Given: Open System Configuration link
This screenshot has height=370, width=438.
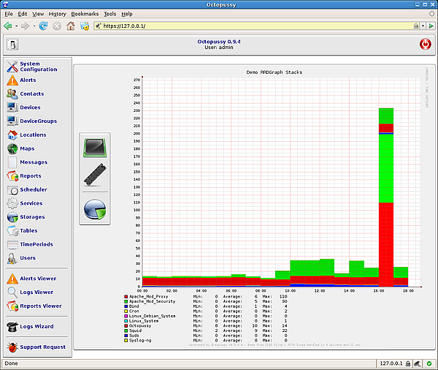Looking at the screenshot, I should click(38, 67).
